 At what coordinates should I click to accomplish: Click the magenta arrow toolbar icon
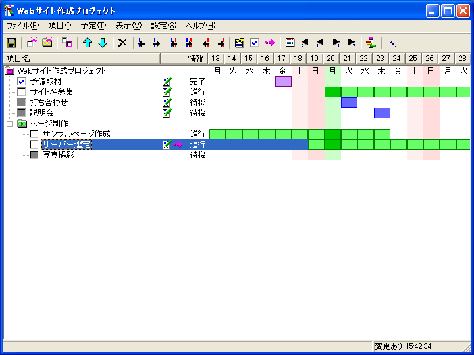[x=270, y=43]
